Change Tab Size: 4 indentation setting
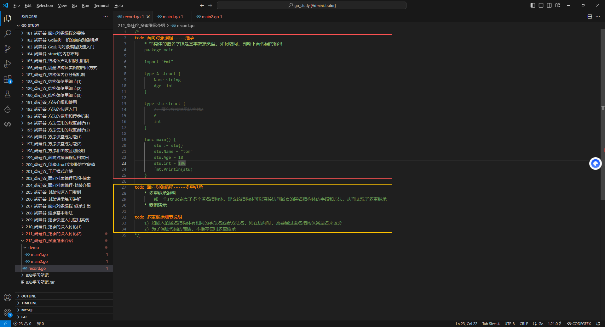 [491, 324]
